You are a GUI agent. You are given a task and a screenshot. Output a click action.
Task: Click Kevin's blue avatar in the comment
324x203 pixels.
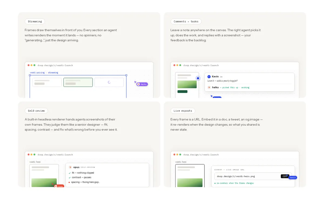coord(209,77)
